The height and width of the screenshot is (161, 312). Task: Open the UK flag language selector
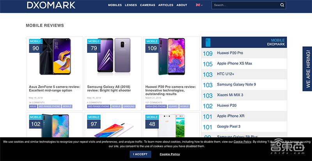(199, 5)
